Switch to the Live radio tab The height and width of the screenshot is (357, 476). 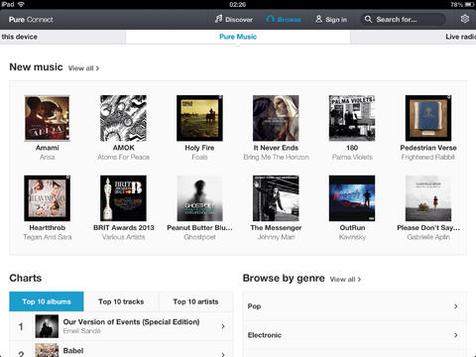coord(414,37)
